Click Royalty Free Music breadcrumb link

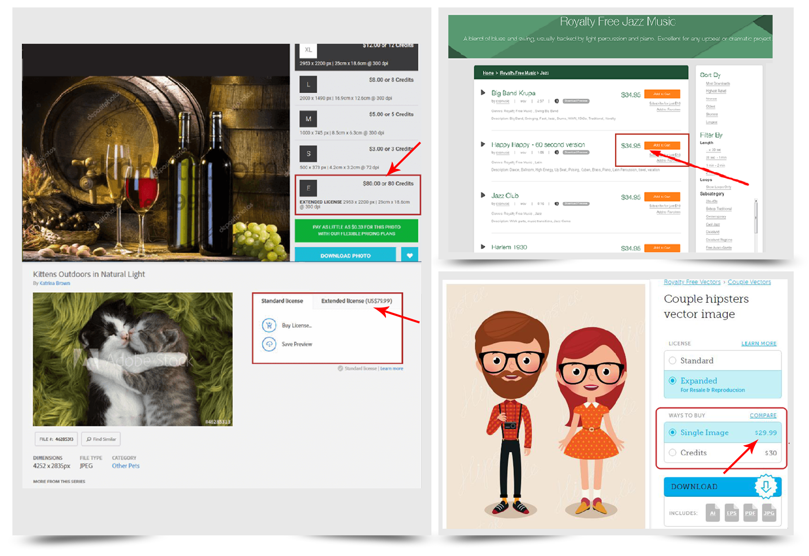point(518,73)
